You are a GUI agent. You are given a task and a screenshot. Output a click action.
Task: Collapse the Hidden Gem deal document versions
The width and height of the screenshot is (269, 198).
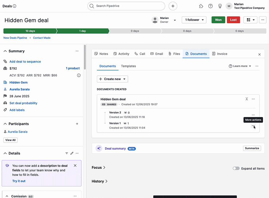click(x=247, y=99)
